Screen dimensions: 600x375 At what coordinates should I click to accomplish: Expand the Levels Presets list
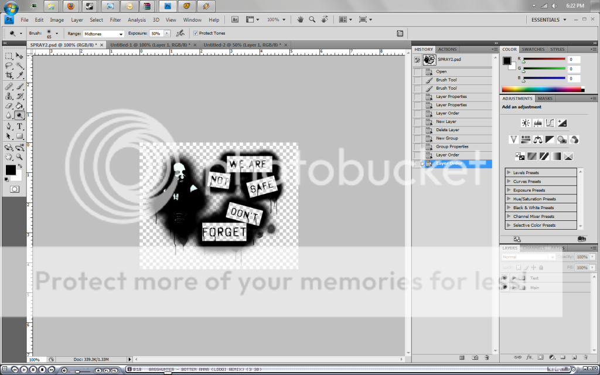509,173
